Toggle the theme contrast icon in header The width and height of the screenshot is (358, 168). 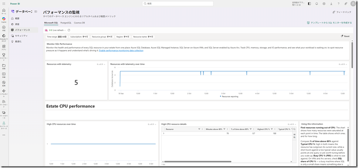pos(309,4)
